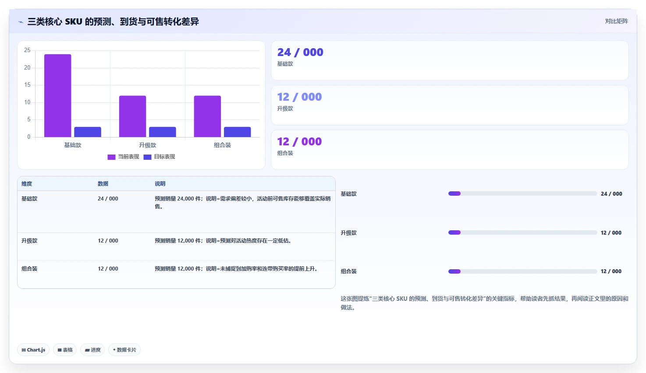Click the 维度 column header
646x373 pixels.
pos(27,184)
